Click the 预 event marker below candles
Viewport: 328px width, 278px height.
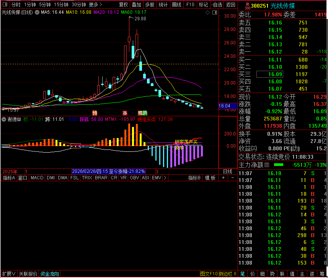coord(95,113)
